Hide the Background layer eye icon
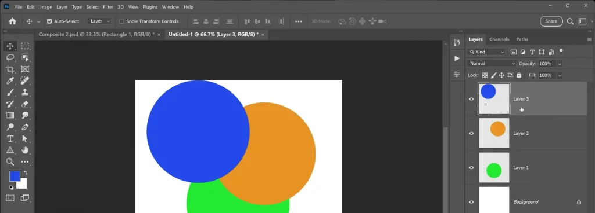Viewport: 595px width, 213px height. (x=471, y=202)
